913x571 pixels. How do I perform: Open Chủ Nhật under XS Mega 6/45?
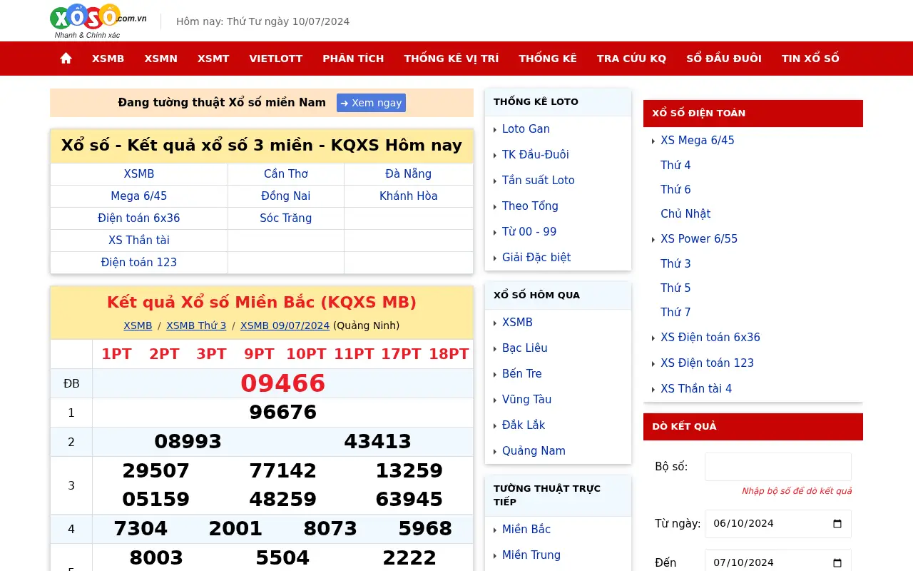pyautogui.click(x=685, y=214)
